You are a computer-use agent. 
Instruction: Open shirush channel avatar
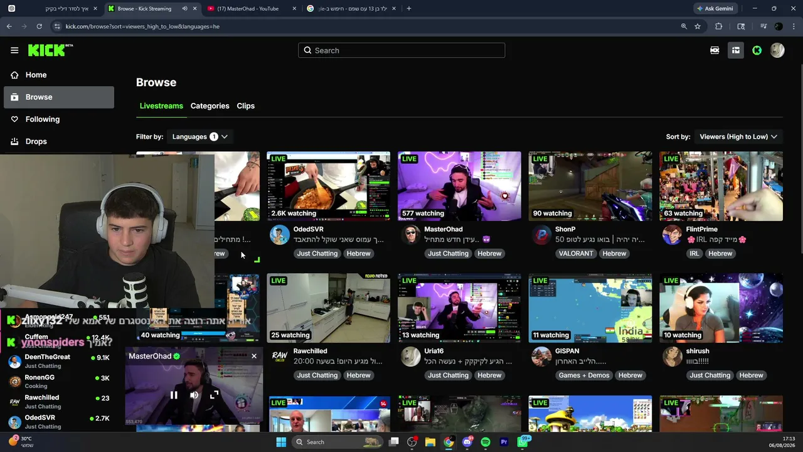[x=673, y=357]
